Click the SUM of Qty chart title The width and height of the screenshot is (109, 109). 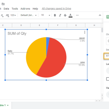pyautogui.click(x=17, y=33)
